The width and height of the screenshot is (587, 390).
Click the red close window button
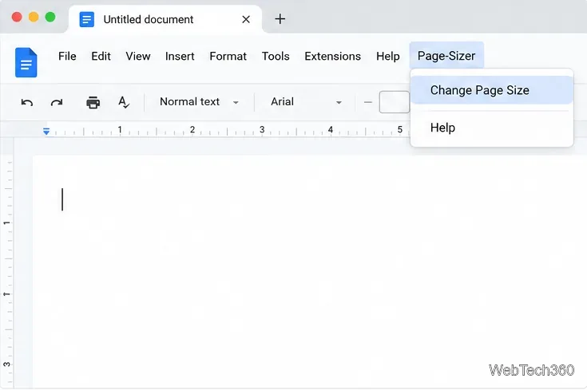click(17, 17)
